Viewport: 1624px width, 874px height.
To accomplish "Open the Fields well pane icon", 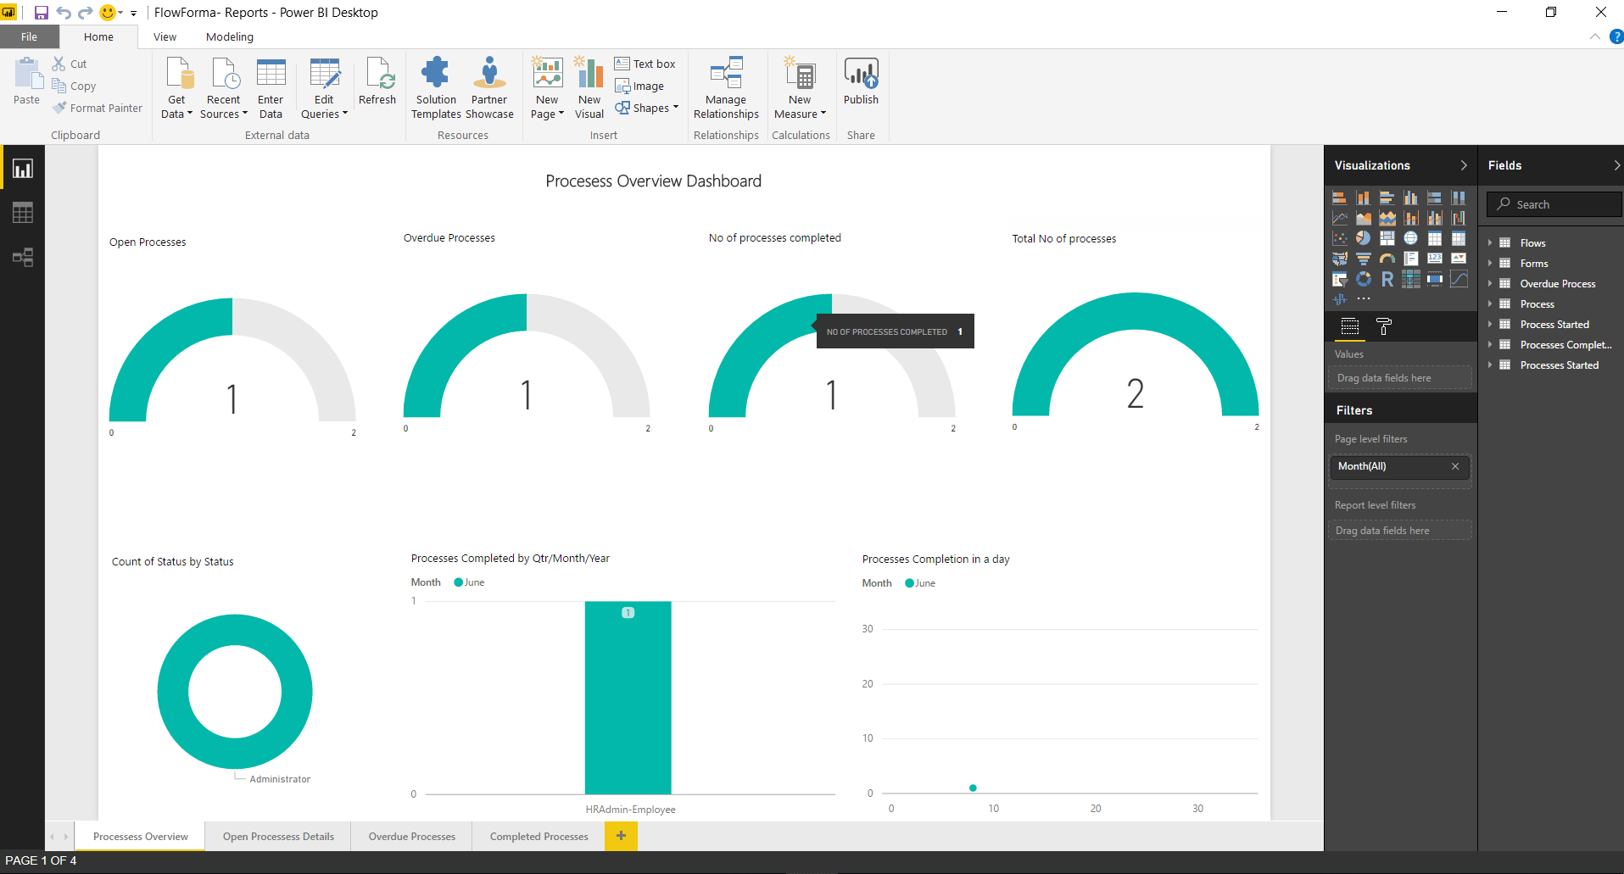I will click(1350, 326).
